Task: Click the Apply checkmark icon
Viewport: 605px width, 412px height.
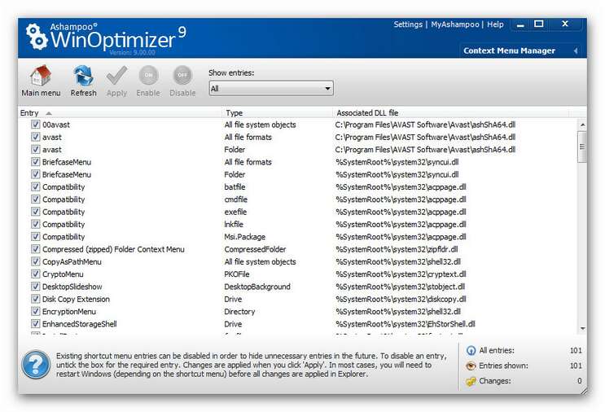Action: pyautogui.click(x=116, y=75)
